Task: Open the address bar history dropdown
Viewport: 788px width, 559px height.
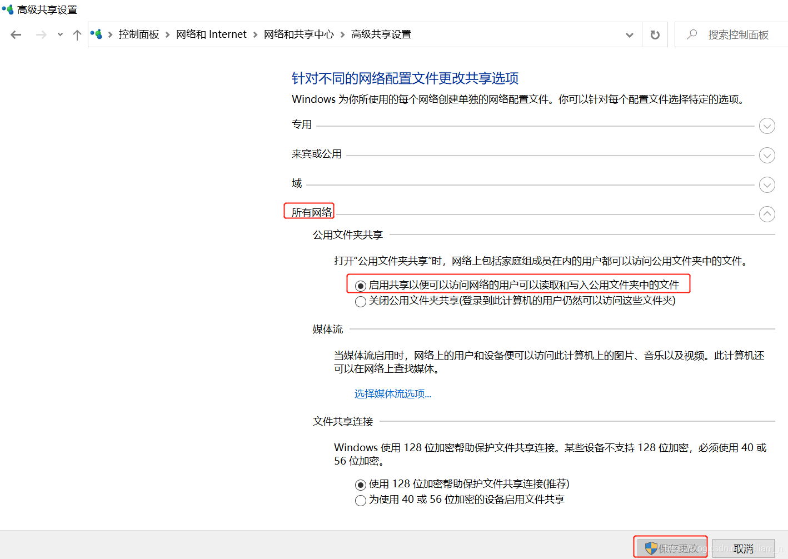Action: tap(630, 35)
